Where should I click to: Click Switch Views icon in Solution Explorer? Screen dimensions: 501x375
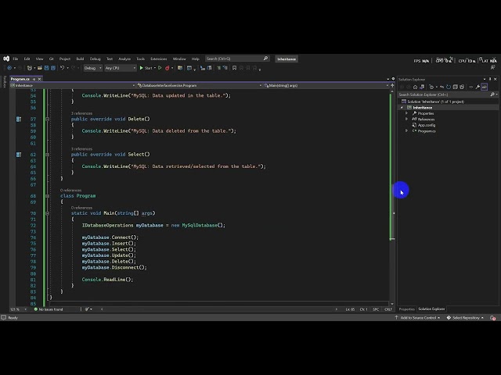pos(422,87)
